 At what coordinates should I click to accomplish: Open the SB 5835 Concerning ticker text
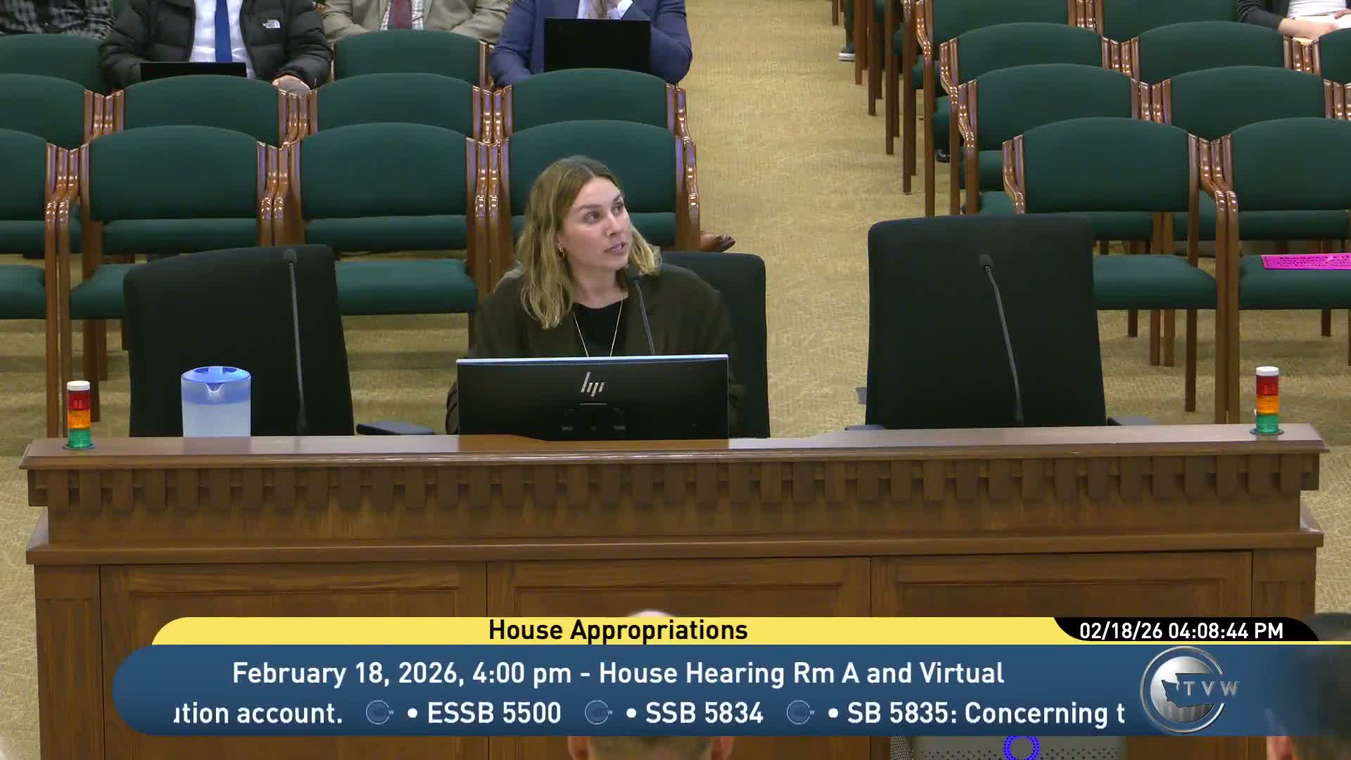point(985,713)
